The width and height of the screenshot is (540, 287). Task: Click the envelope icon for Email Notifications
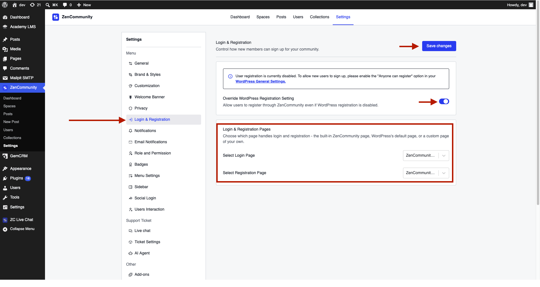130,142
